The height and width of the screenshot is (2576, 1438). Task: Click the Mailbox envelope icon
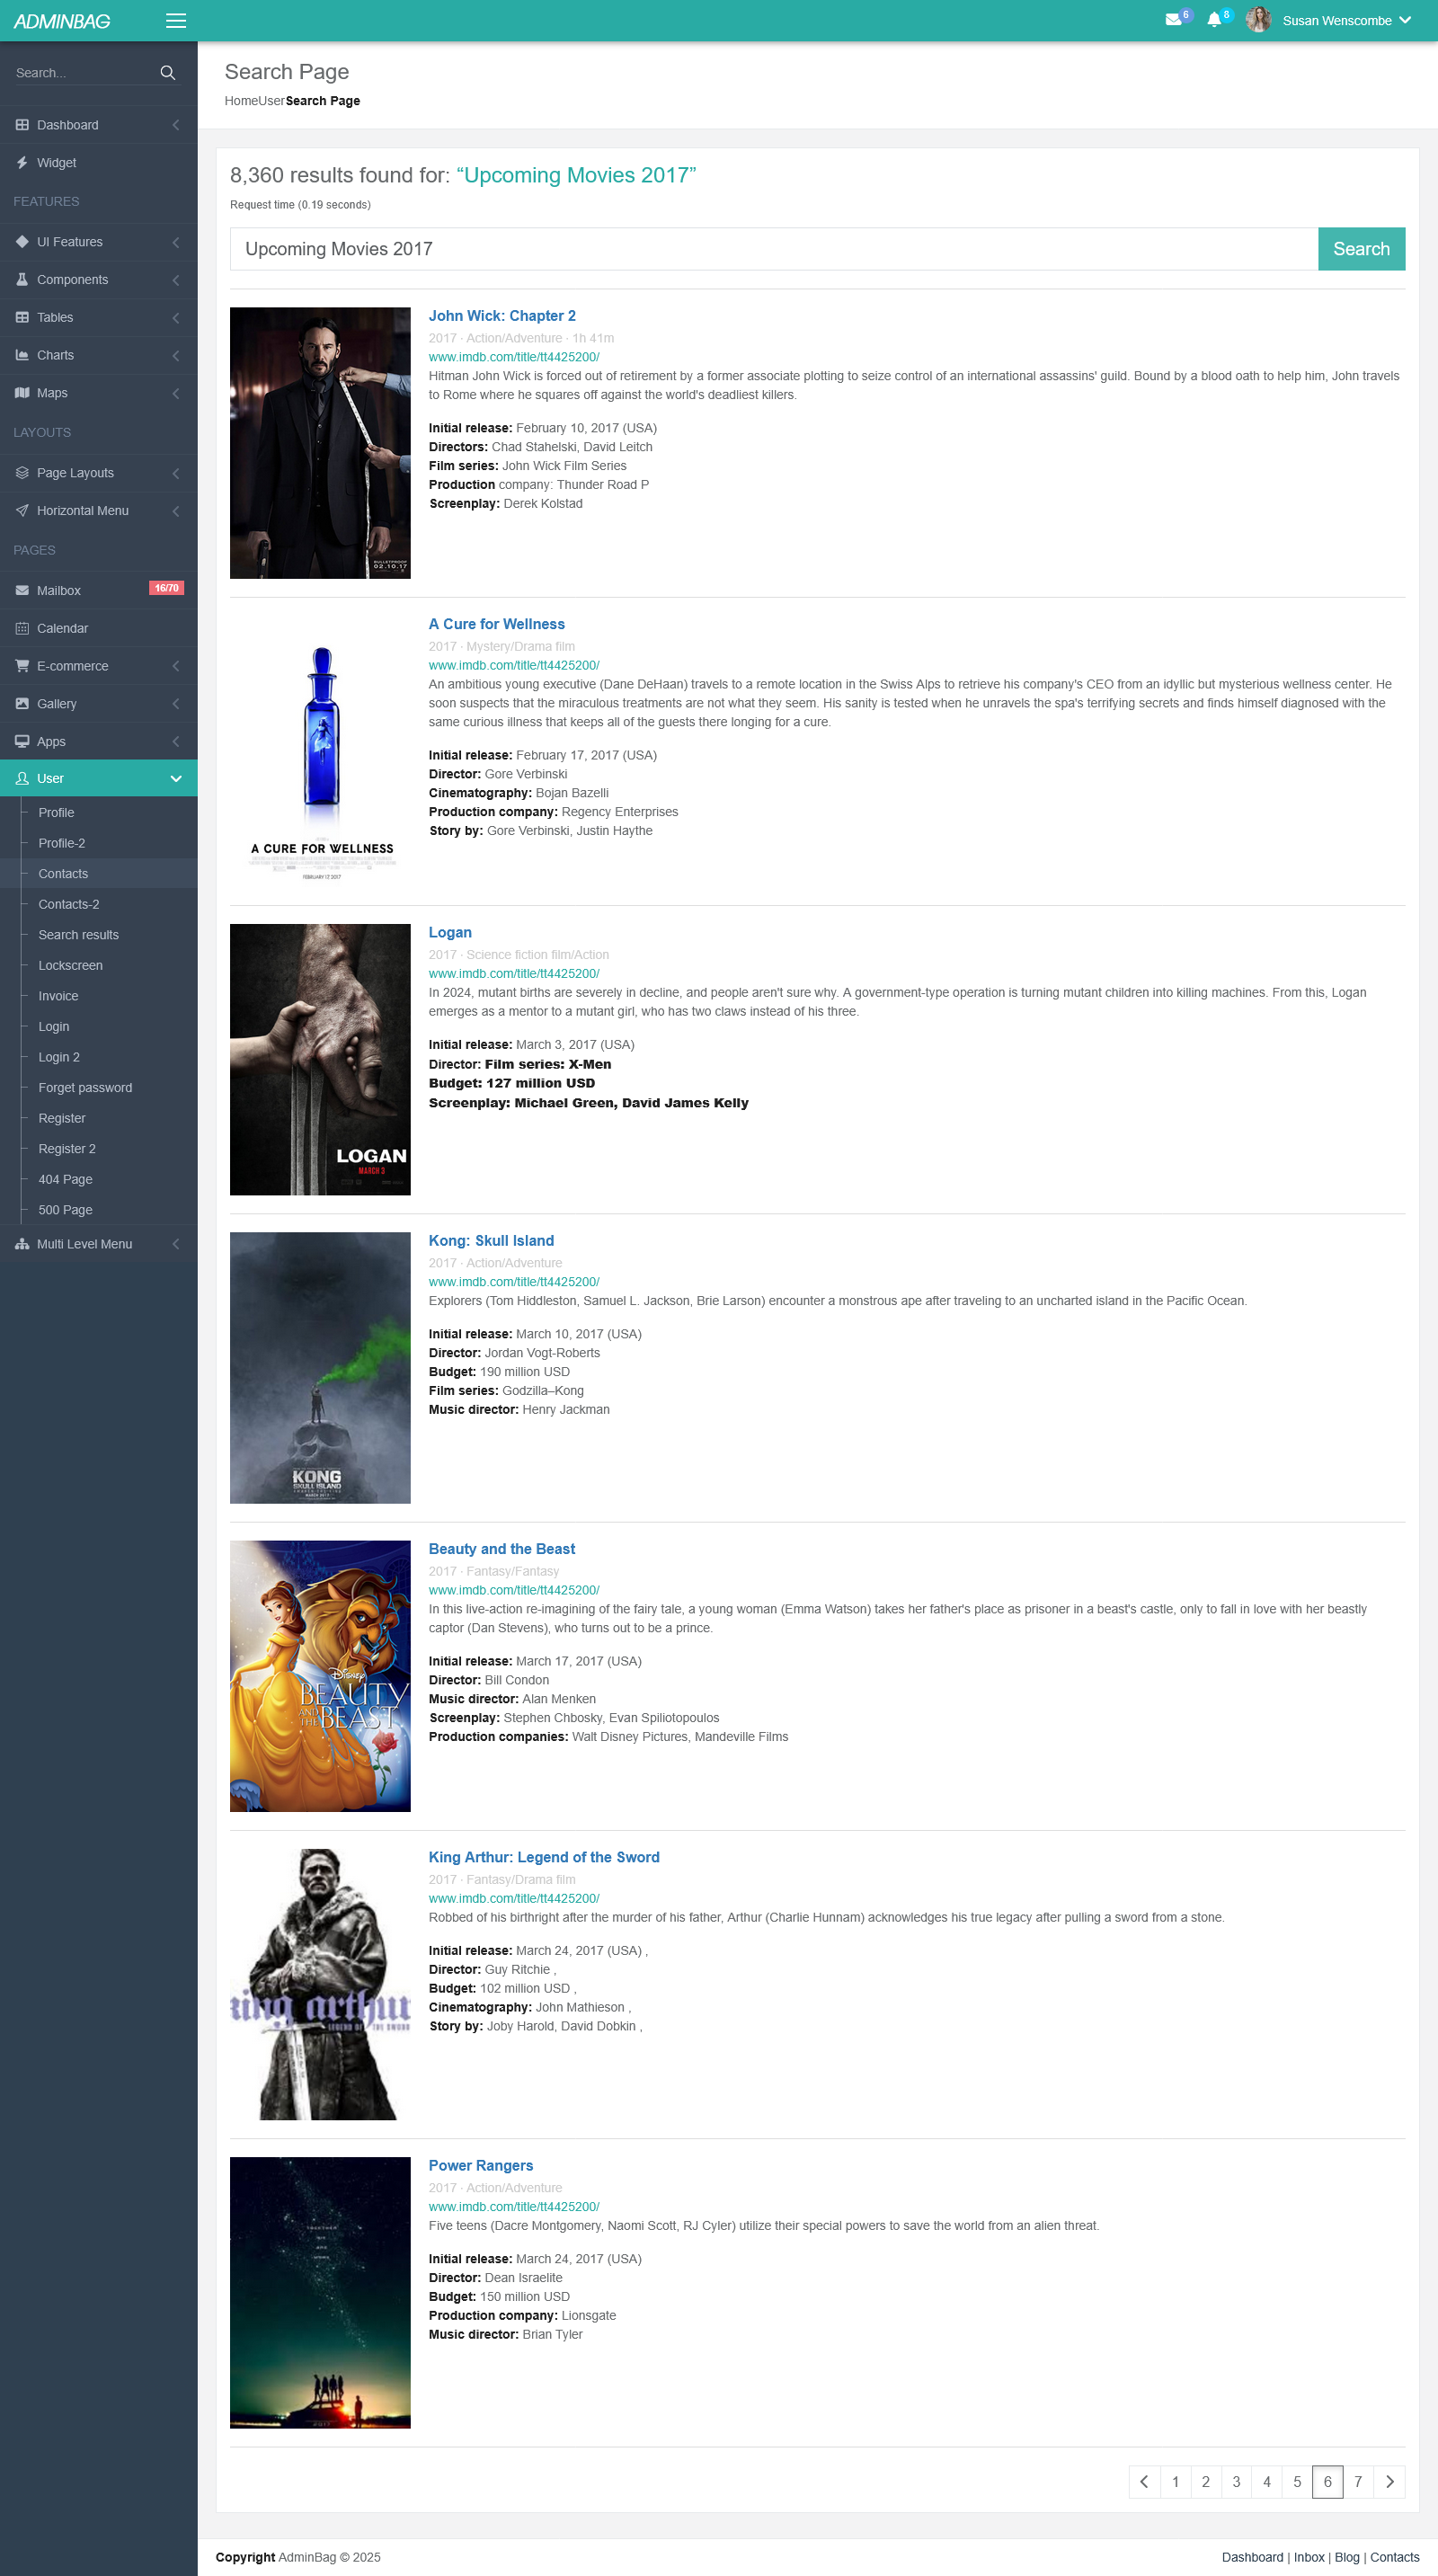(22, 591)
